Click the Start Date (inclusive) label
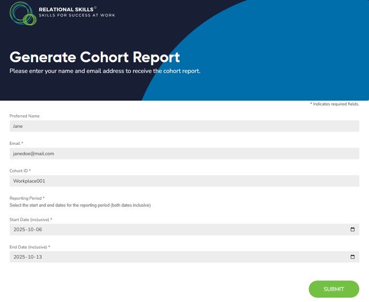 30,219
